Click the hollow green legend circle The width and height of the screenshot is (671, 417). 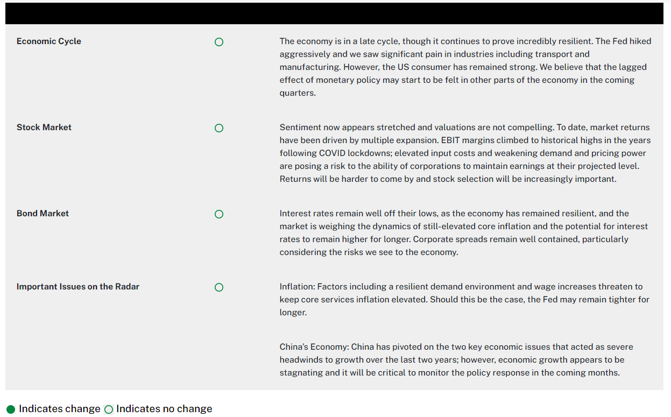click(109, 409)
